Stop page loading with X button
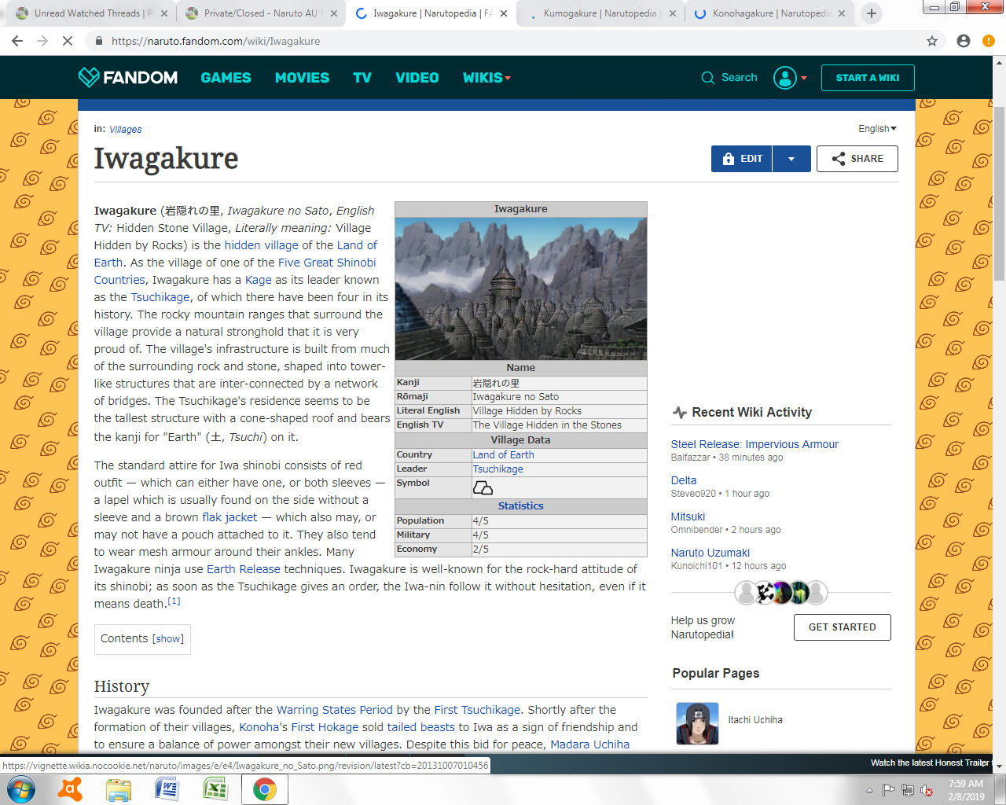Image resolution: width=1006 pixels, height=805 pixels. click(68, 41)
